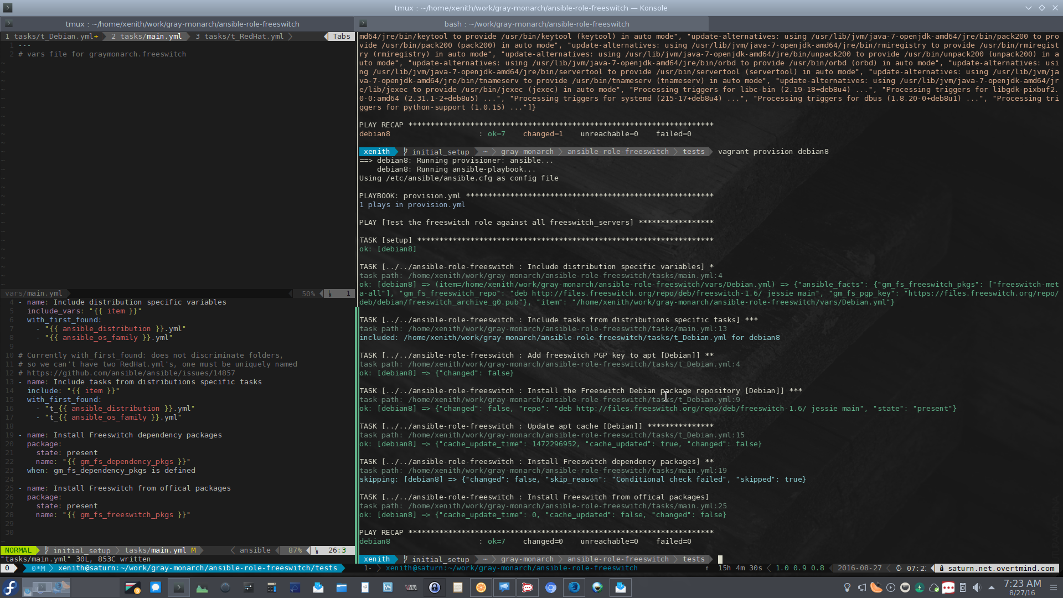Open the orange citrus app icon

pyautogui.click(x=481, y=587)
